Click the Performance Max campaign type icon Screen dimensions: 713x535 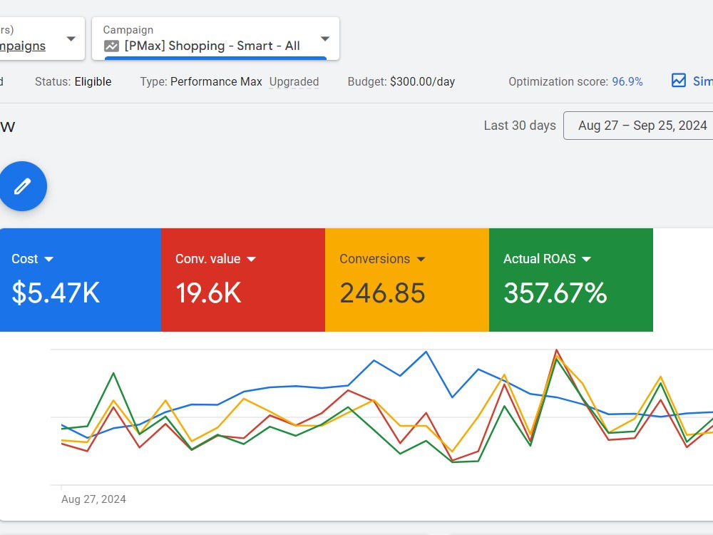click(x=111, y=46)
